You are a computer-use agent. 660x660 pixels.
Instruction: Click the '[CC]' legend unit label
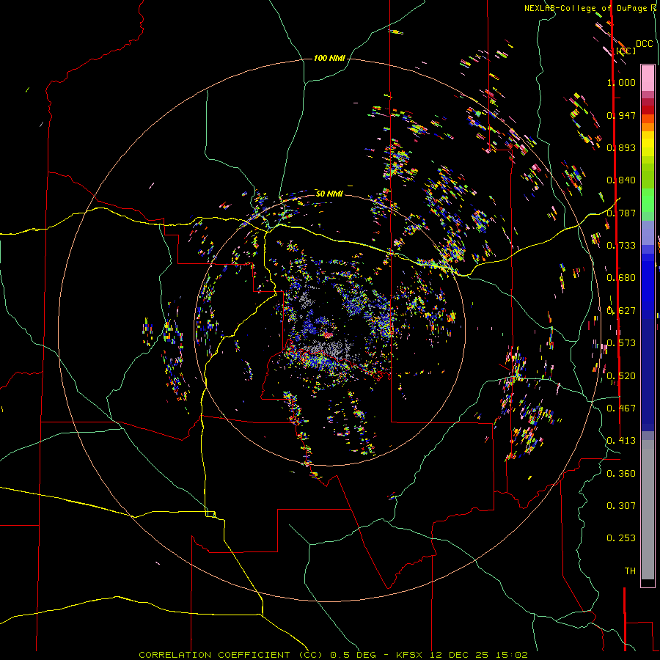click(x=626, y=51)
